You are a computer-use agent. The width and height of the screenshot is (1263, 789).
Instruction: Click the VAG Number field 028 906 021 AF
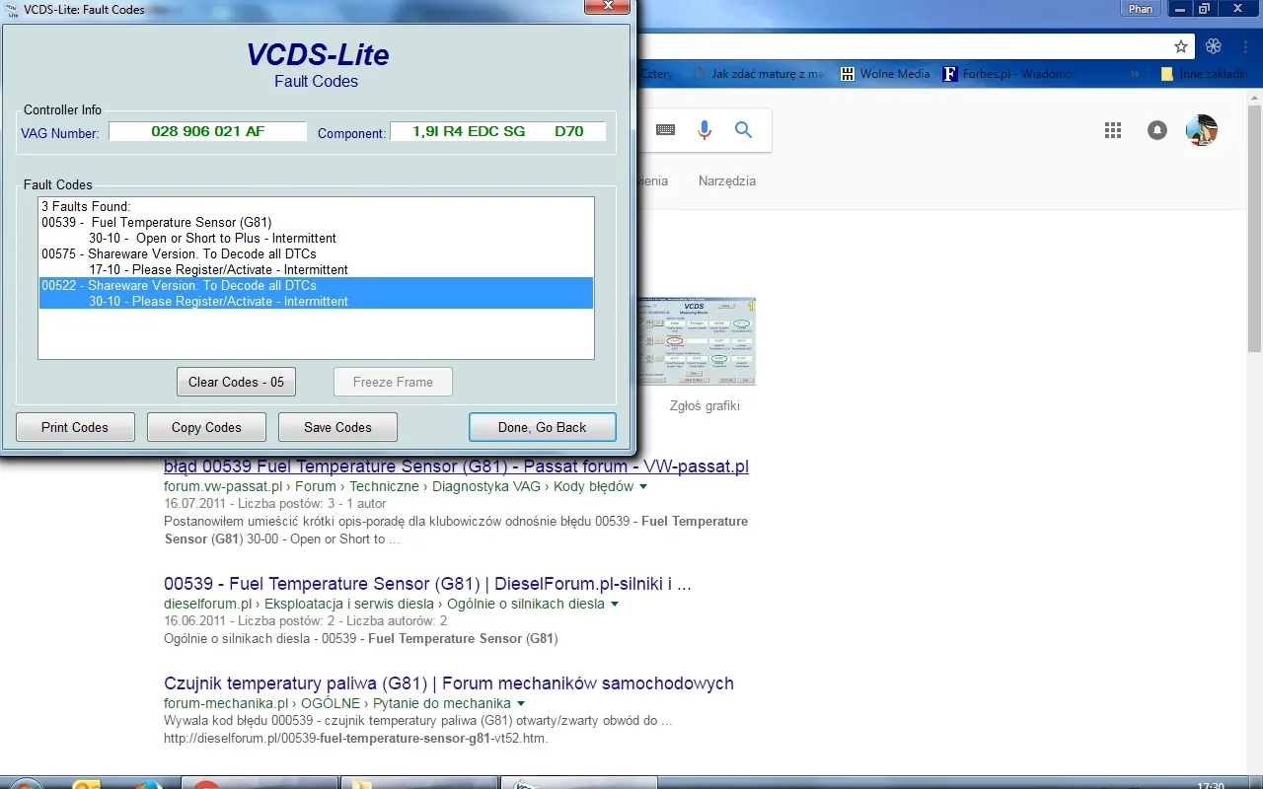pos(208,131)
